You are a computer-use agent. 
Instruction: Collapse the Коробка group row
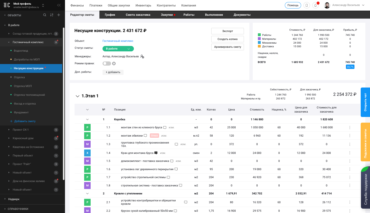[x=87, y=120]
